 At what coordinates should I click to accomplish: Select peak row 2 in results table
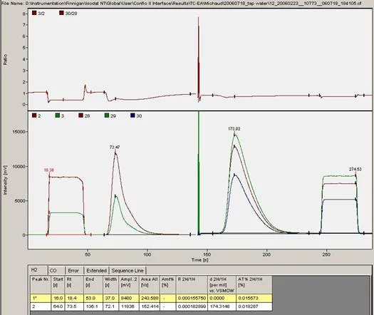click(x=151, y=306)
